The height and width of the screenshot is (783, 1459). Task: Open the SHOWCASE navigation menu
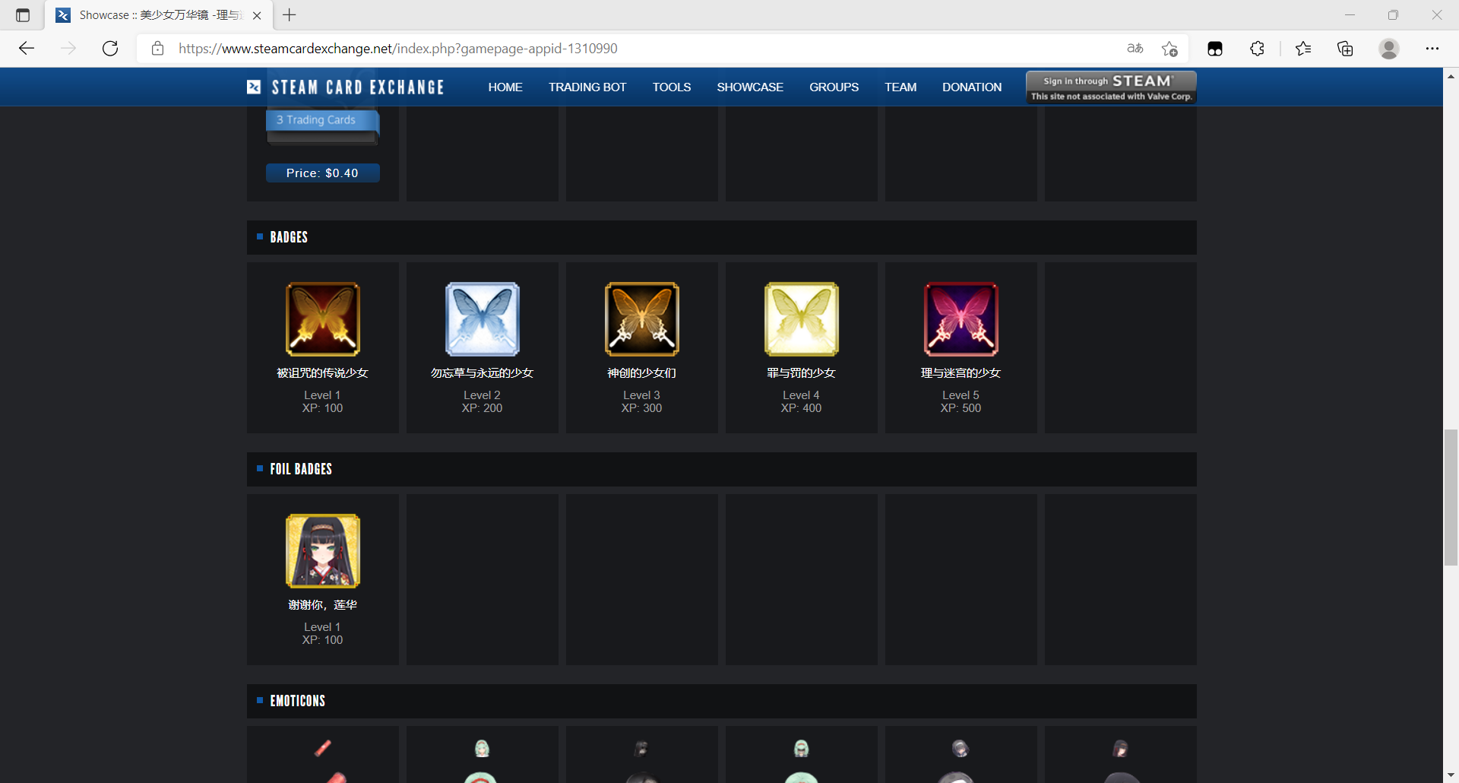point(749,87)
